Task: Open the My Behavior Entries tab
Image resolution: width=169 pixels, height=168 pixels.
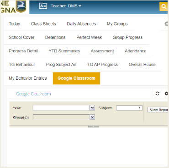Action: tap(28, 78)
